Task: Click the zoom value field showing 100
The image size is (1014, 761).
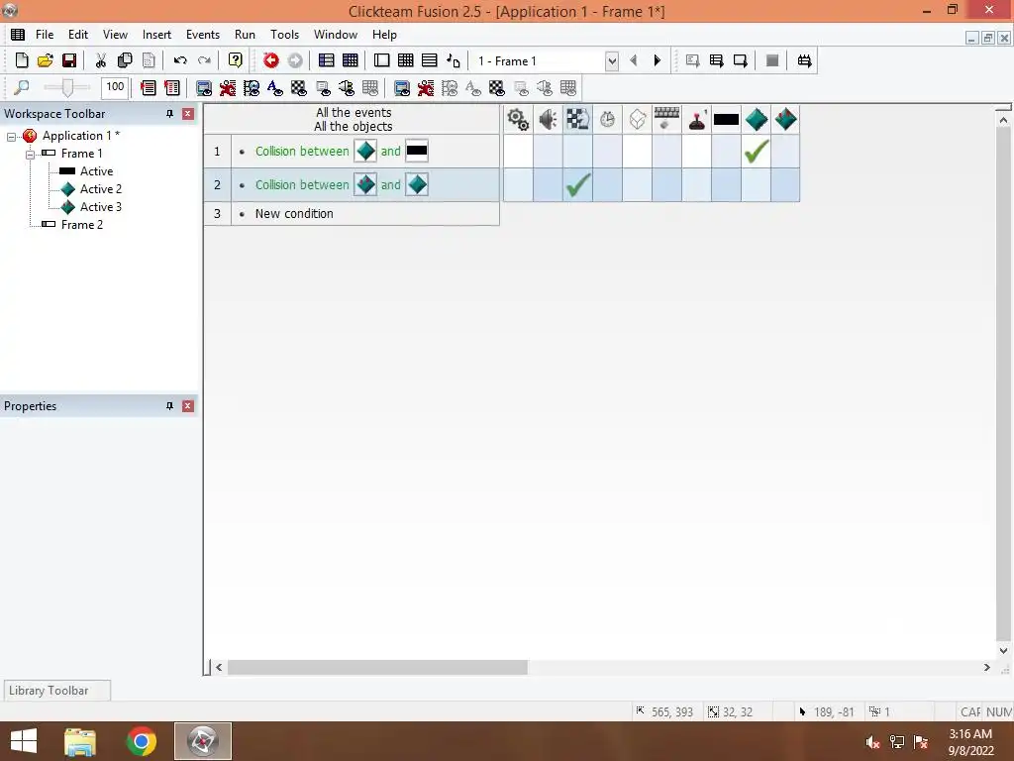Action: pyautogui.click(x=115, y=87)
